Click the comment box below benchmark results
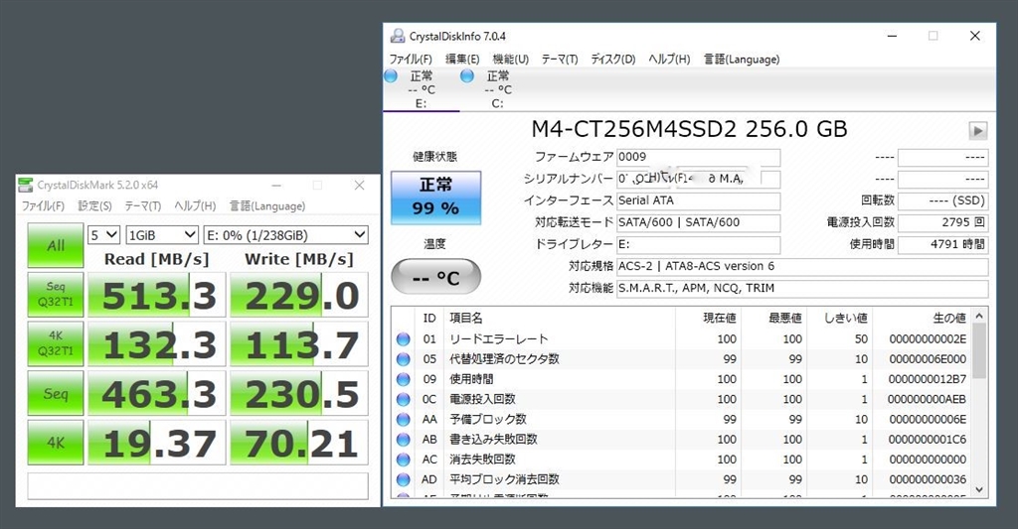The image size is (1018, 529). (198, 485)
